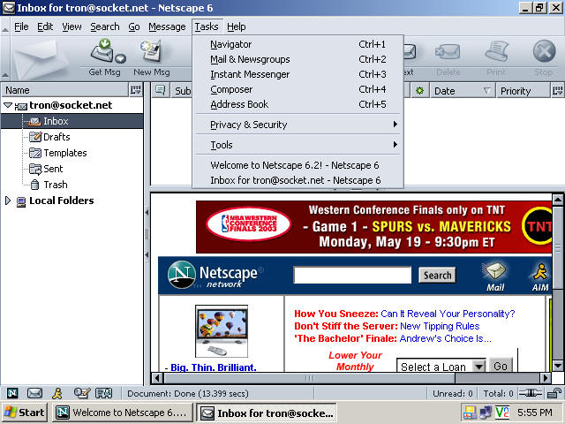The height and width of the screenshot is (424, 565).
Task: Click the Mail icon in status bar
Action: 35,393
